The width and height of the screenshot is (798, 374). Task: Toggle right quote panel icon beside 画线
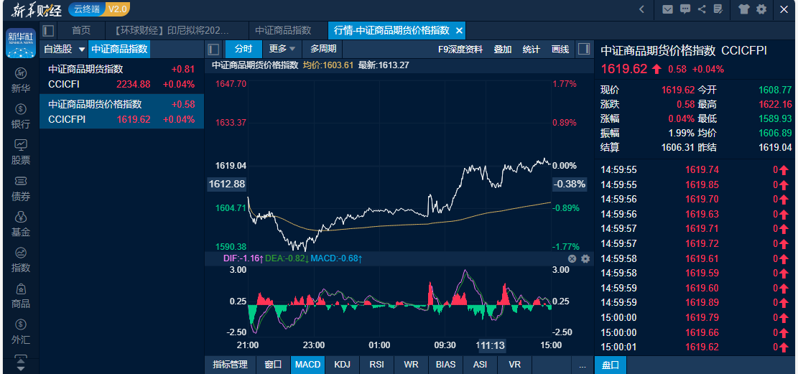pos(584,50)
